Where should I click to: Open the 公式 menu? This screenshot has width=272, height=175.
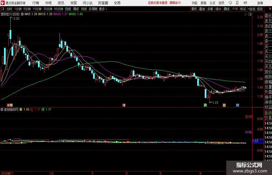tap(212, 3)
